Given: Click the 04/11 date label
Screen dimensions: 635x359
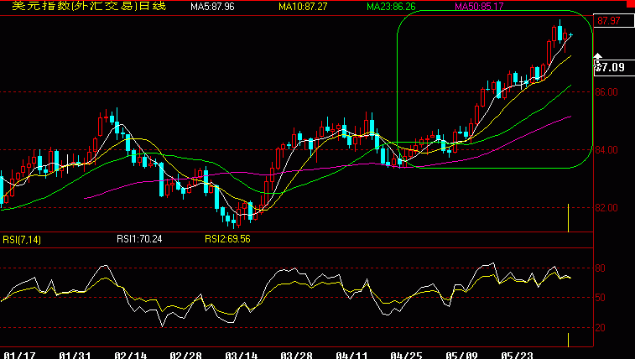Looking at the screenshot, I should click(x=351, y=356).
